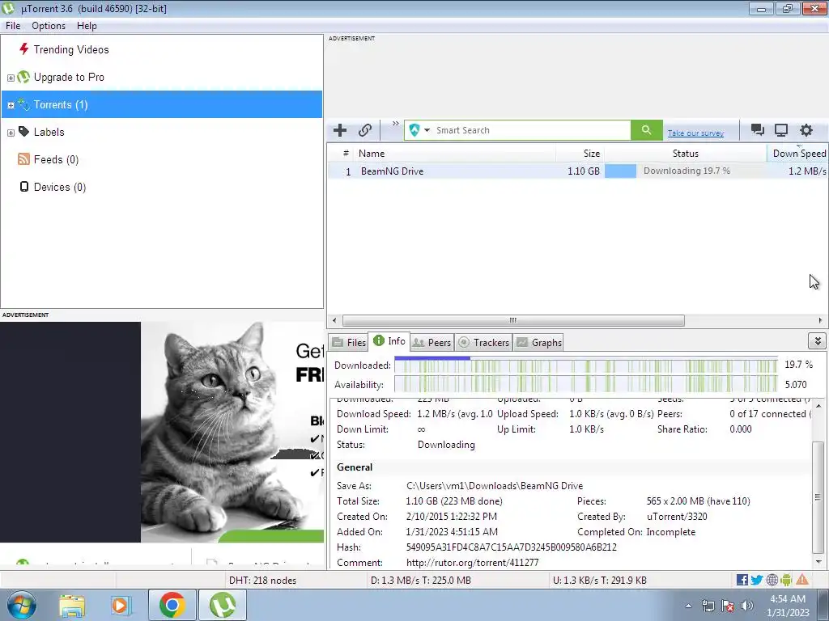
Task: Click the torrent list horizontal scrollbar
Action: (512, 320)
